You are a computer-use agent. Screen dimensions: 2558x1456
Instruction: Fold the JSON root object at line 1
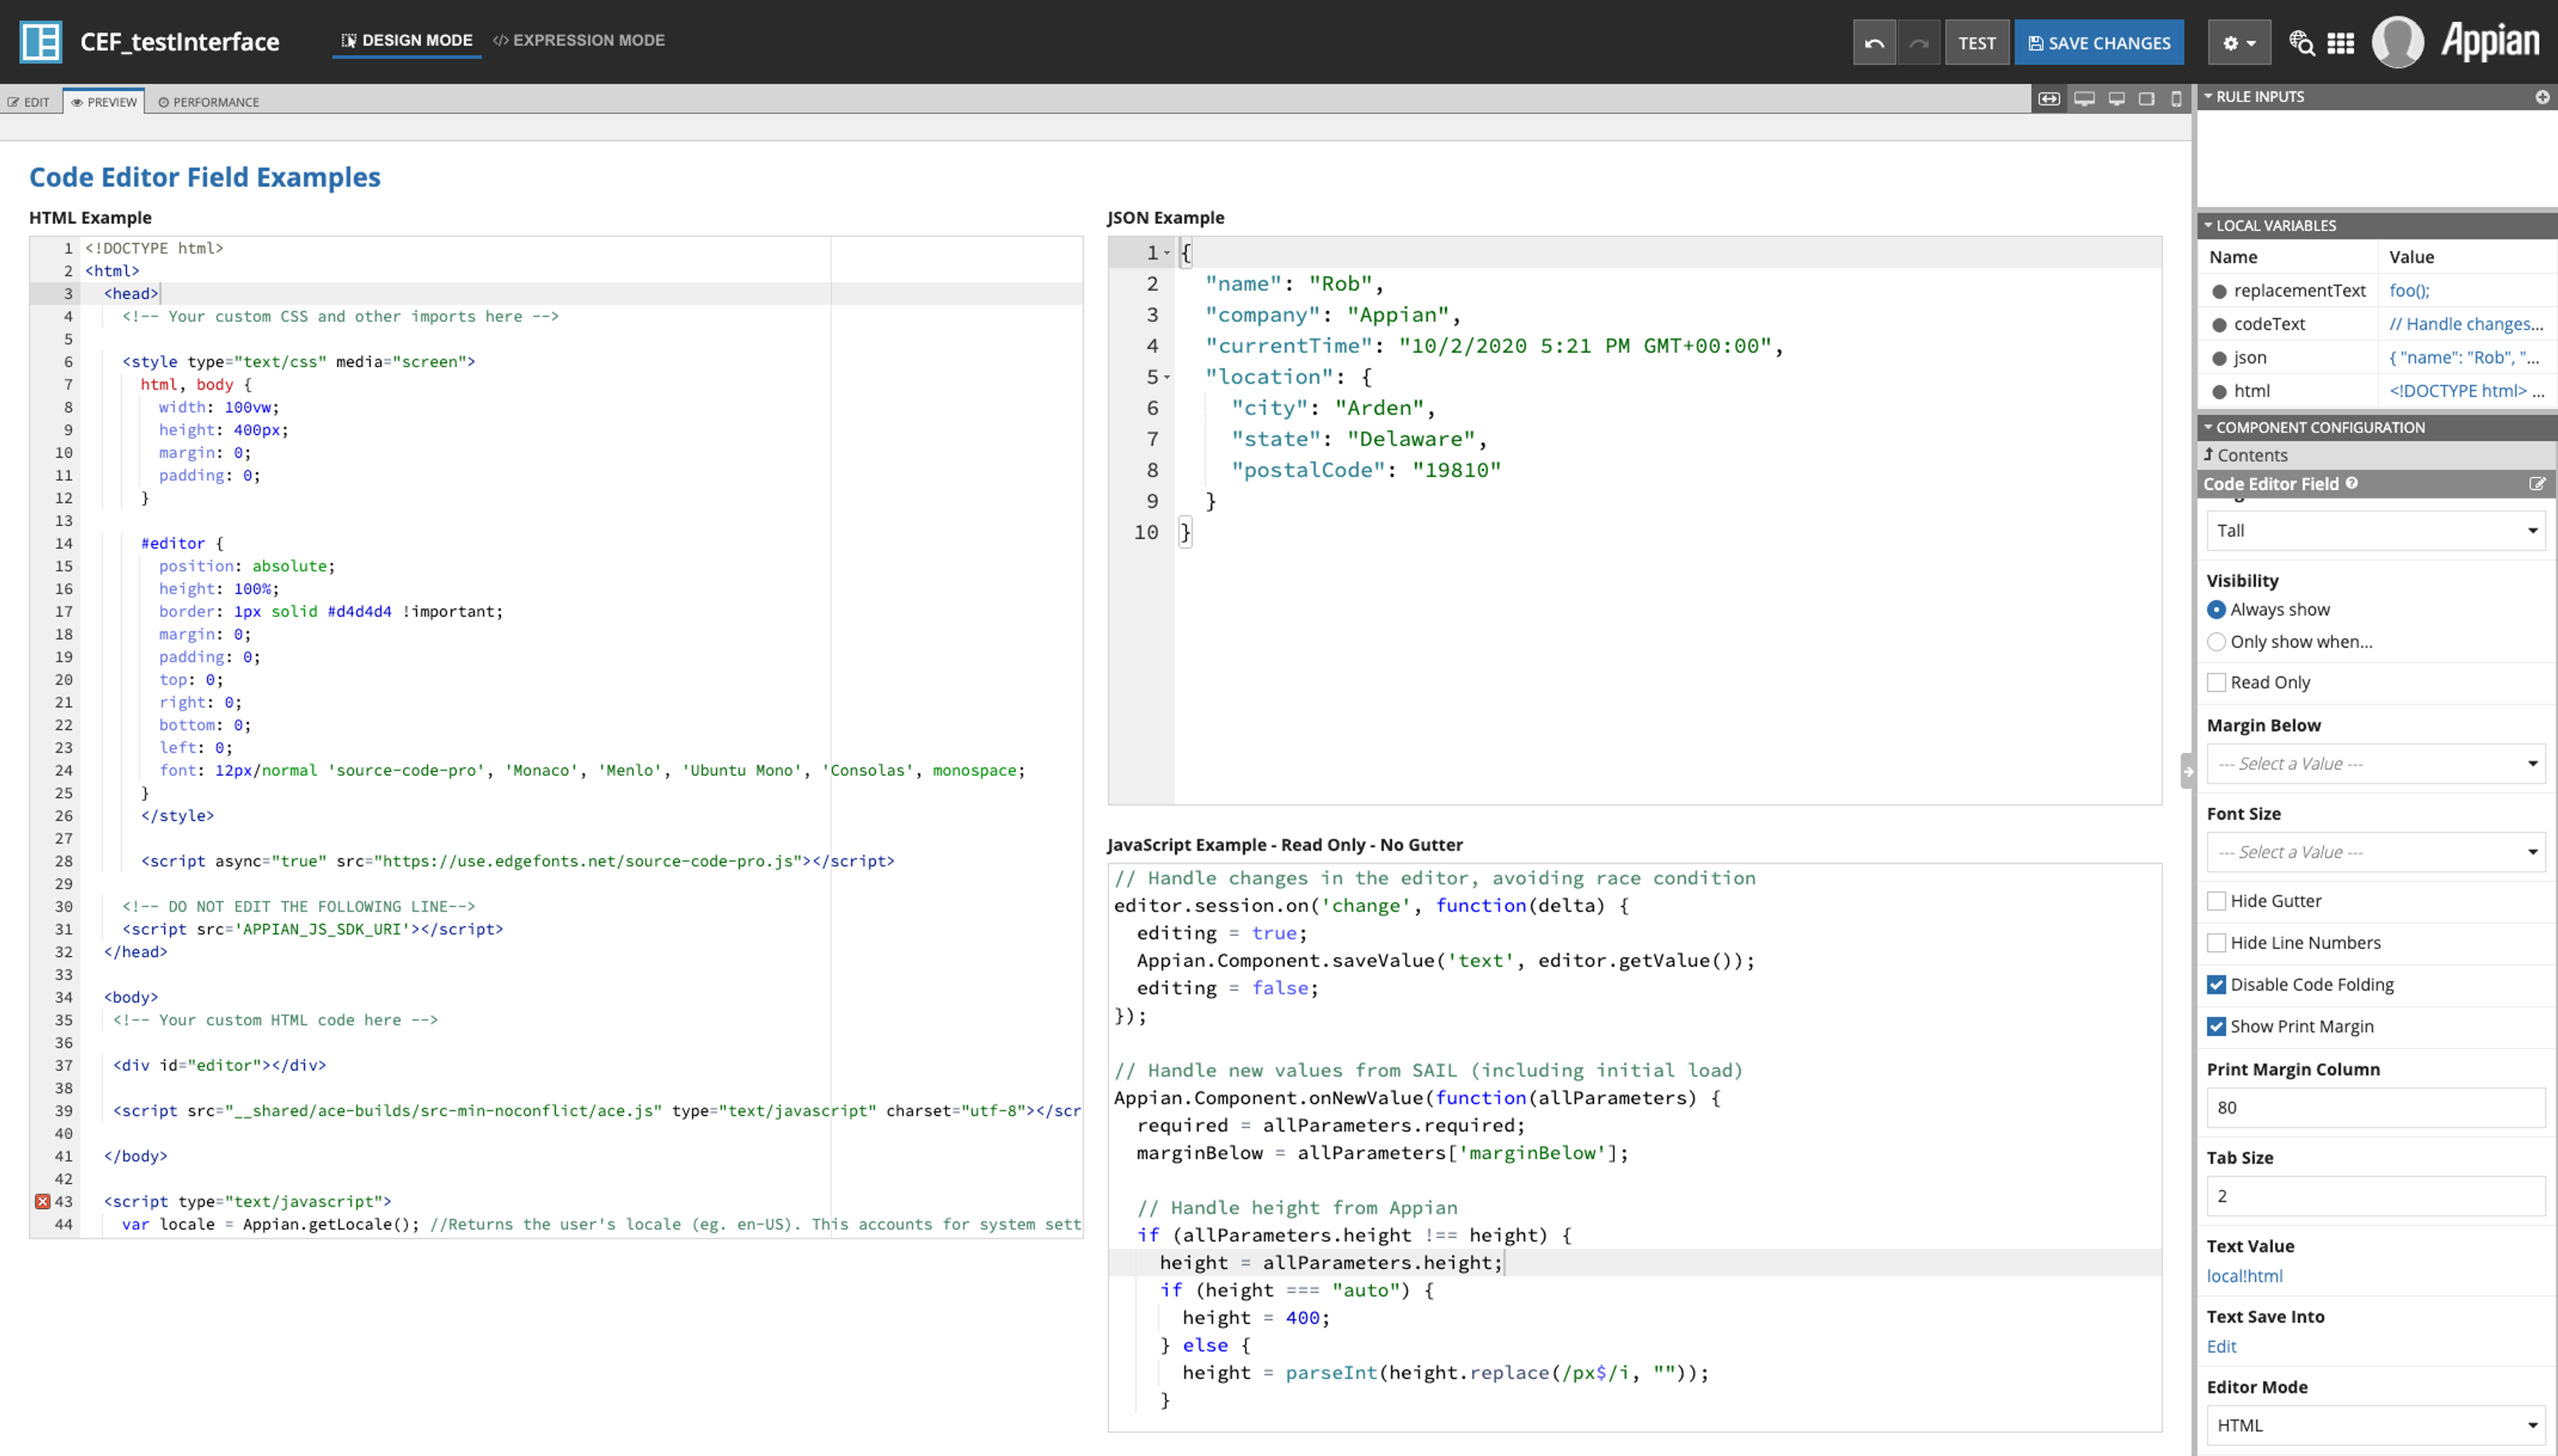point(1166,253)
